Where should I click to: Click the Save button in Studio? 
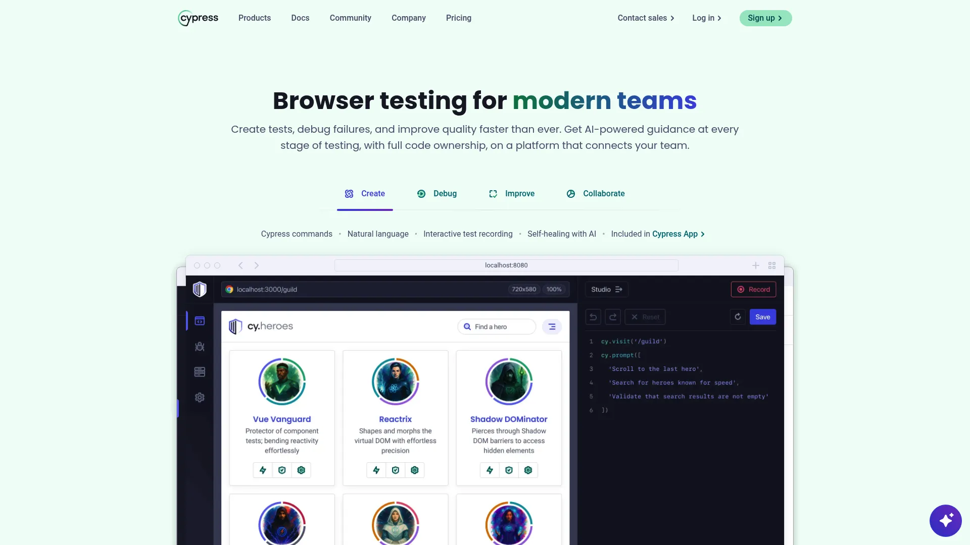[x=762, y=317]
